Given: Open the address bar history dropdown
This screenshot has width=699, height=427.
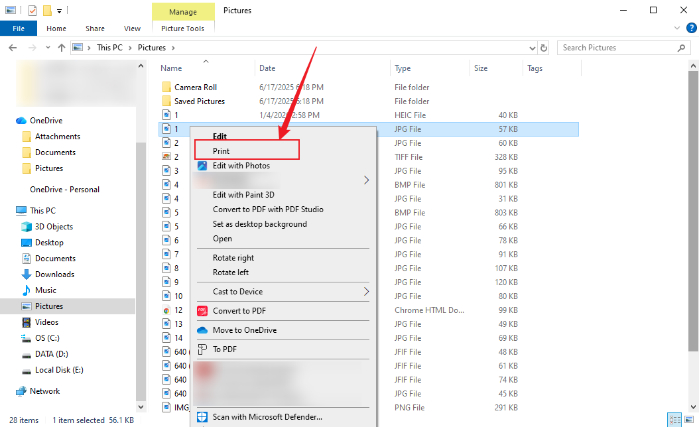Looking at the screenshot, I should (531, 47).
